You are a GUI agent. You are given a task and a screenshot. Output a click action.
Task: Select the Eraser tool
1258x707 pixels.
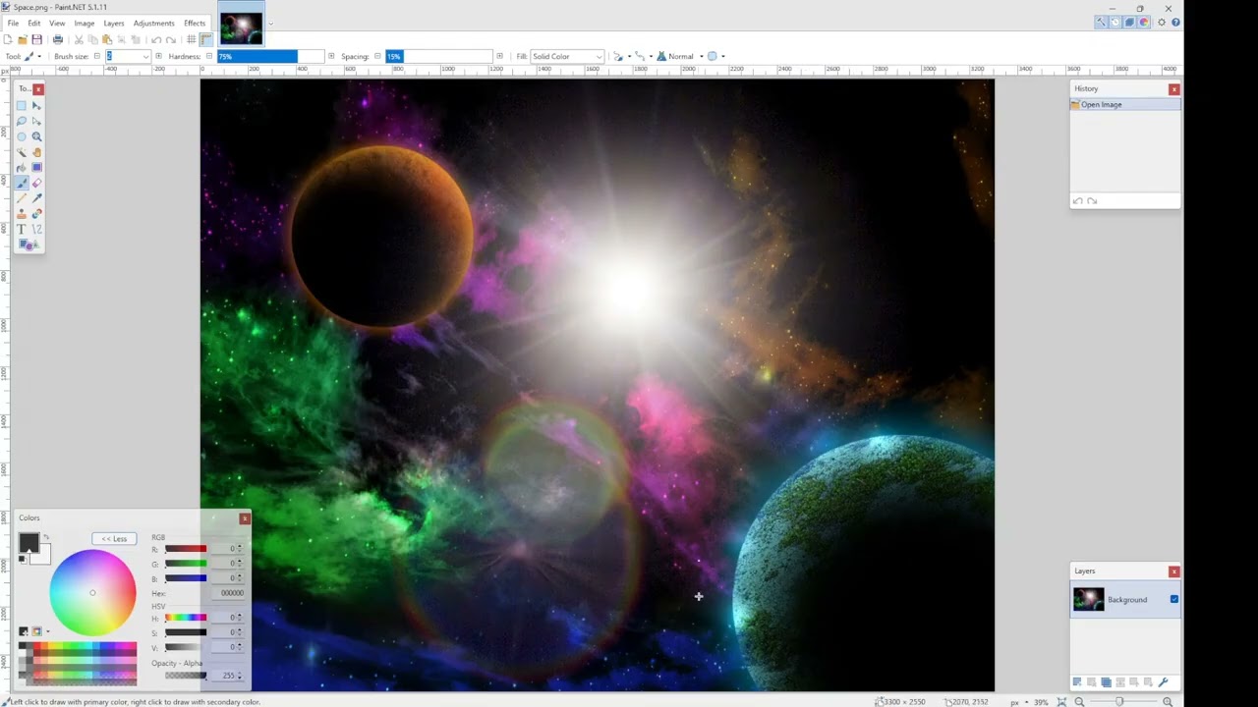click(x=36, y=183)
